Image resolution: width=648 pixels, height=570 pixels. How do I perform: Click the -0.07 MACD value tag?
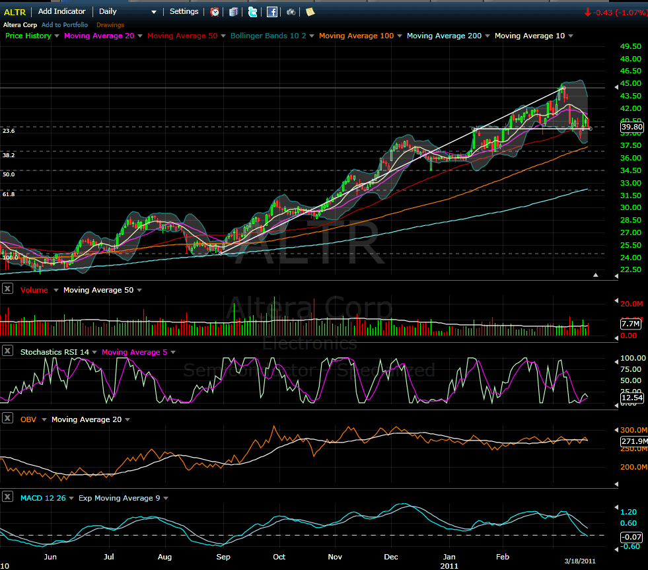tap(631, 537)
